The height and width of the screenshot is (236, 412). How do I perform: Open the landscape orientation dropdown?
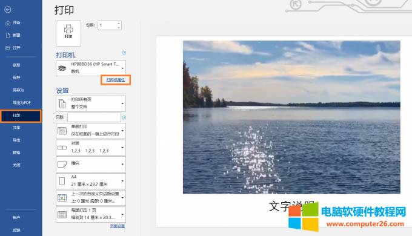91,164
